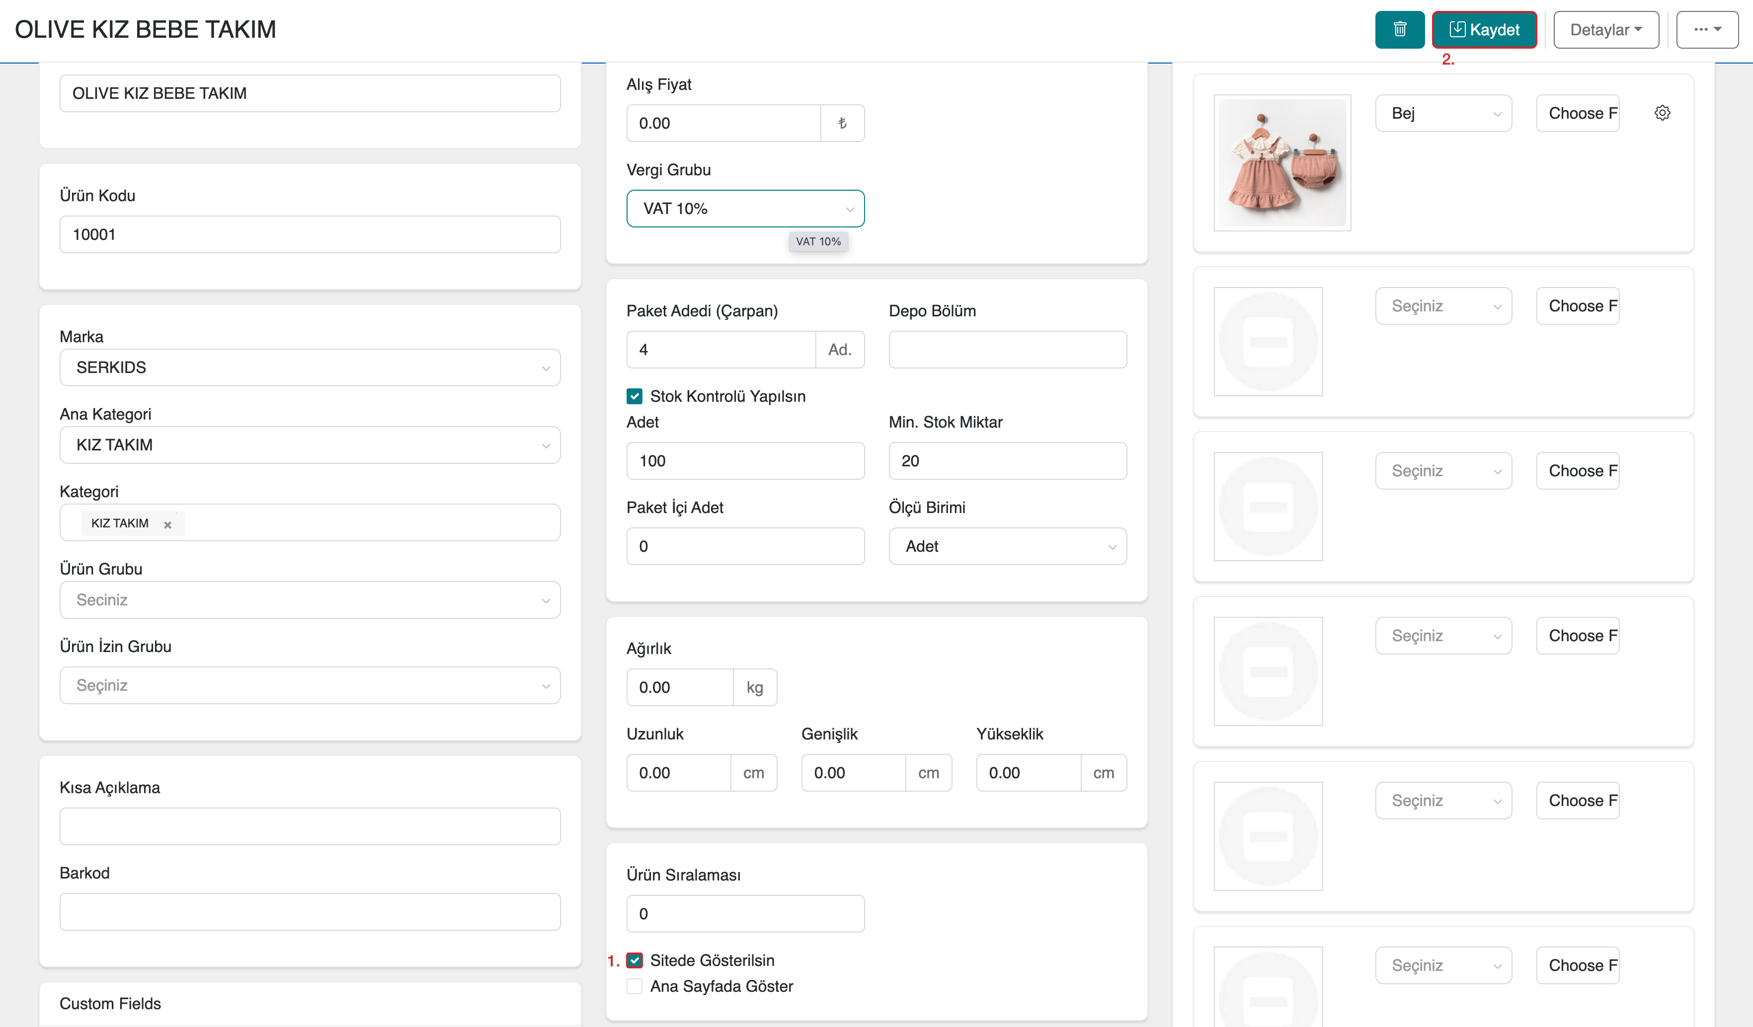Open the Ölçü Birimi Adet dropdown
Screen dimensions: 1753x1027
1007,547
